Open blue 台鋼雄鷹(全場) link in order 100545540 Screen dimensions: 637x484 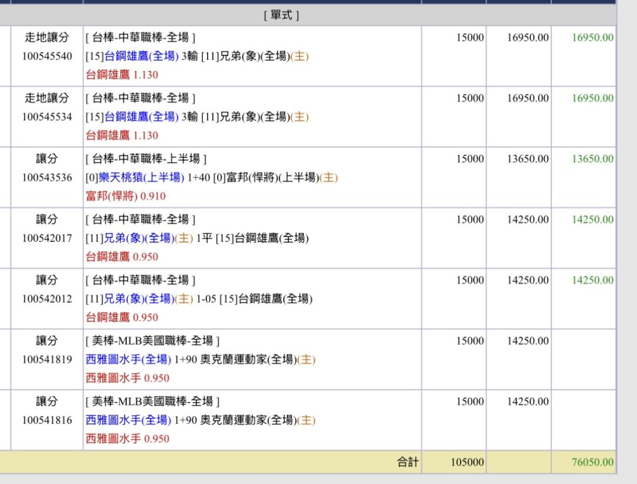[x=142, y=56]
